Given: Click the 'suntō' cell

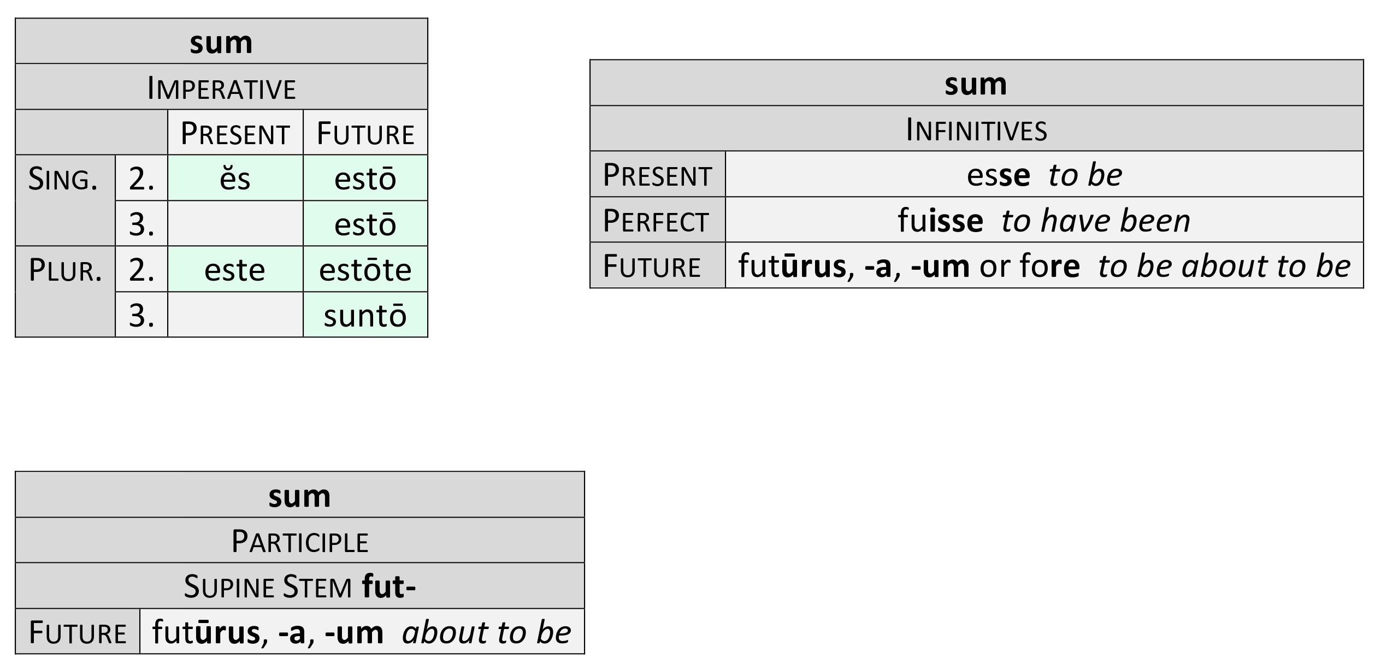Looking at the screenshot, I should coord(365,316).
